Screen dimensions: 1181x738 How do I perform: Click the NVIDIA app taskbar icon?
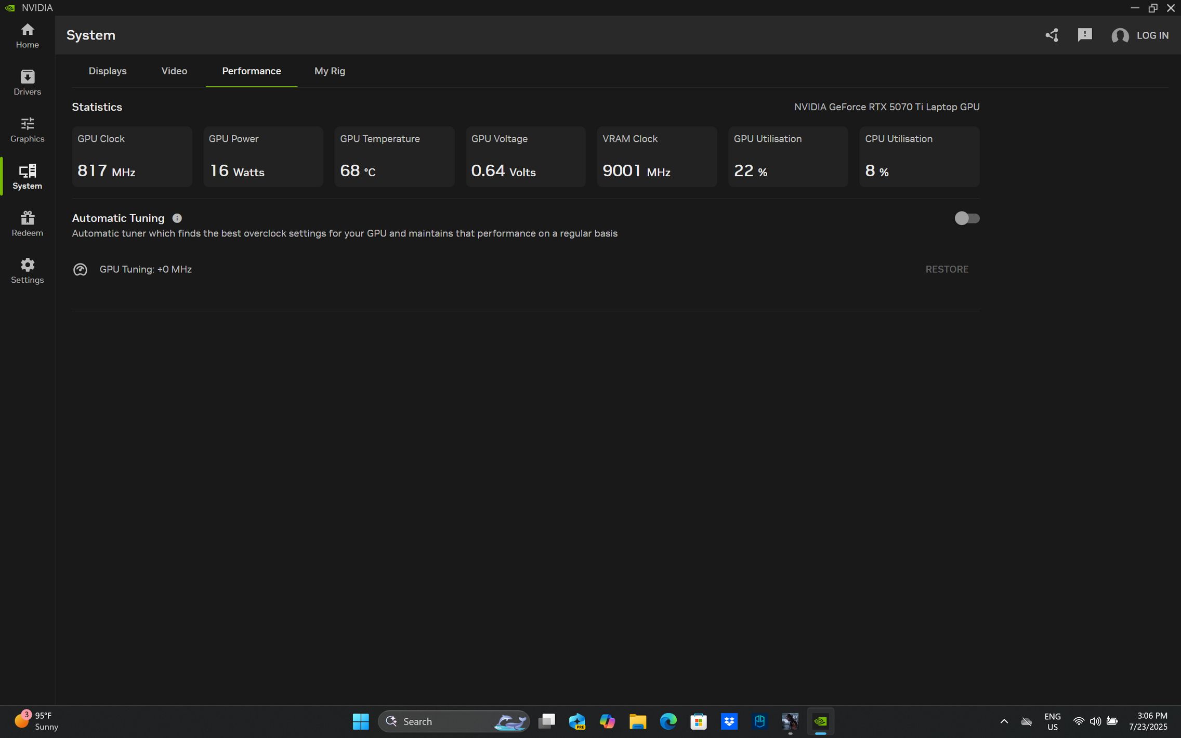point(820,721)
